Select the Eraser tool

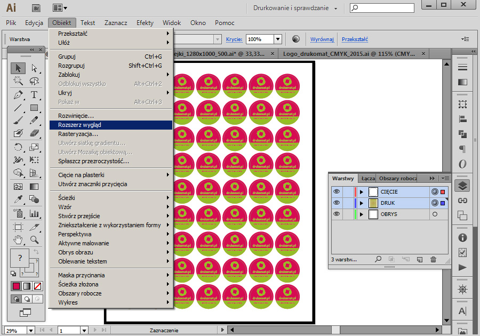coord(34,133)
